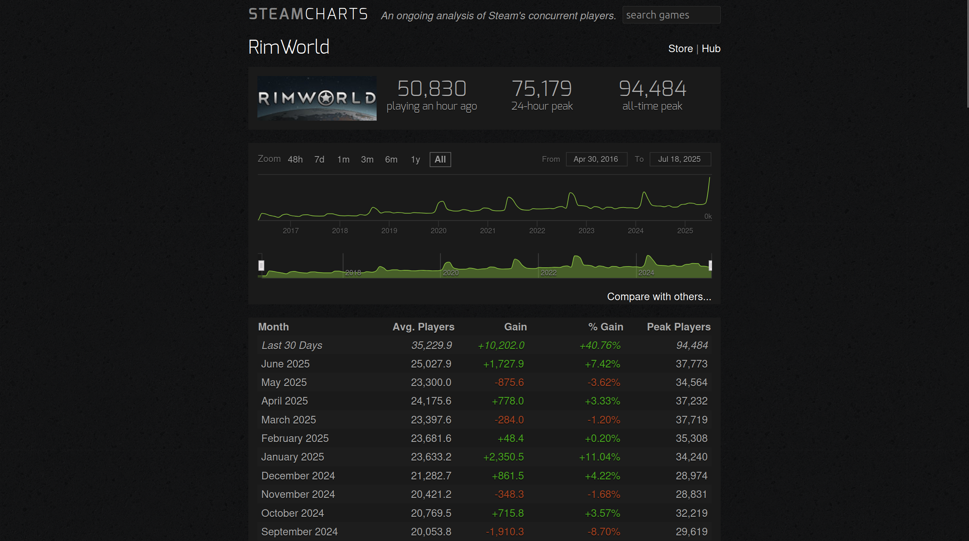Viewport: 969px width, 541px height.
Task: Select the May 2025 row label
Action: (284, 383)
